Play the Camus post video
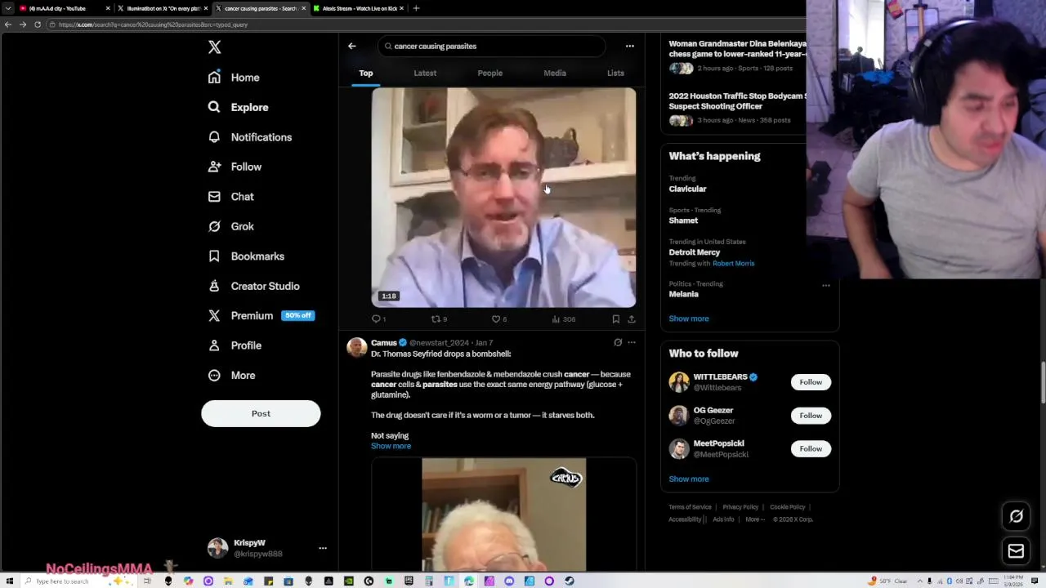 point(503,514)
